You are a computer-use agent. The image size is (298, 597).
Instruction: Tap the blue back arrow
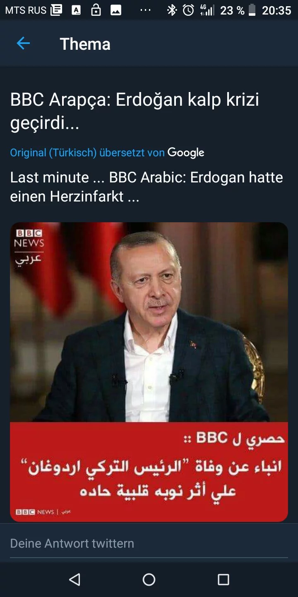point(23,44)
